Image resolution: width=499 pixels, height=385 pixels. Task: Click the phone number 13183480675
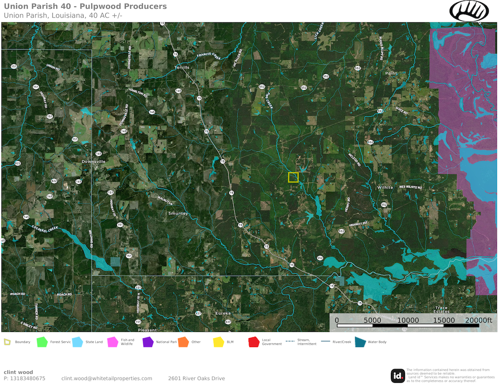coord(27,379)
